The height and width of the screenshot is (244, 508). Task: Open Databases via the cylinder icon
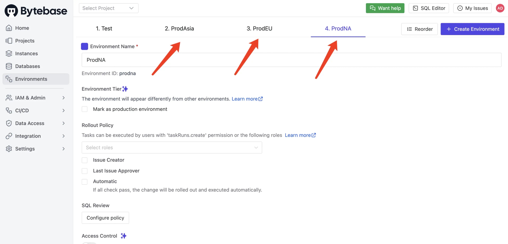pos(9,66)
